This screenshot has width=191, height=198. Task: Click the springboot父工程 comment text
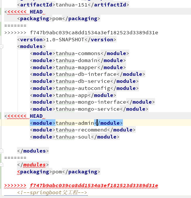point(52,193)
